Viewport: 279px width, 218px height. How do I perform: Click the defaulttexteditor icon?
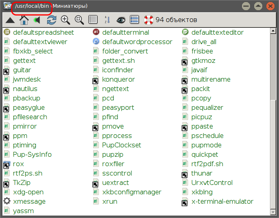(185, 32)
